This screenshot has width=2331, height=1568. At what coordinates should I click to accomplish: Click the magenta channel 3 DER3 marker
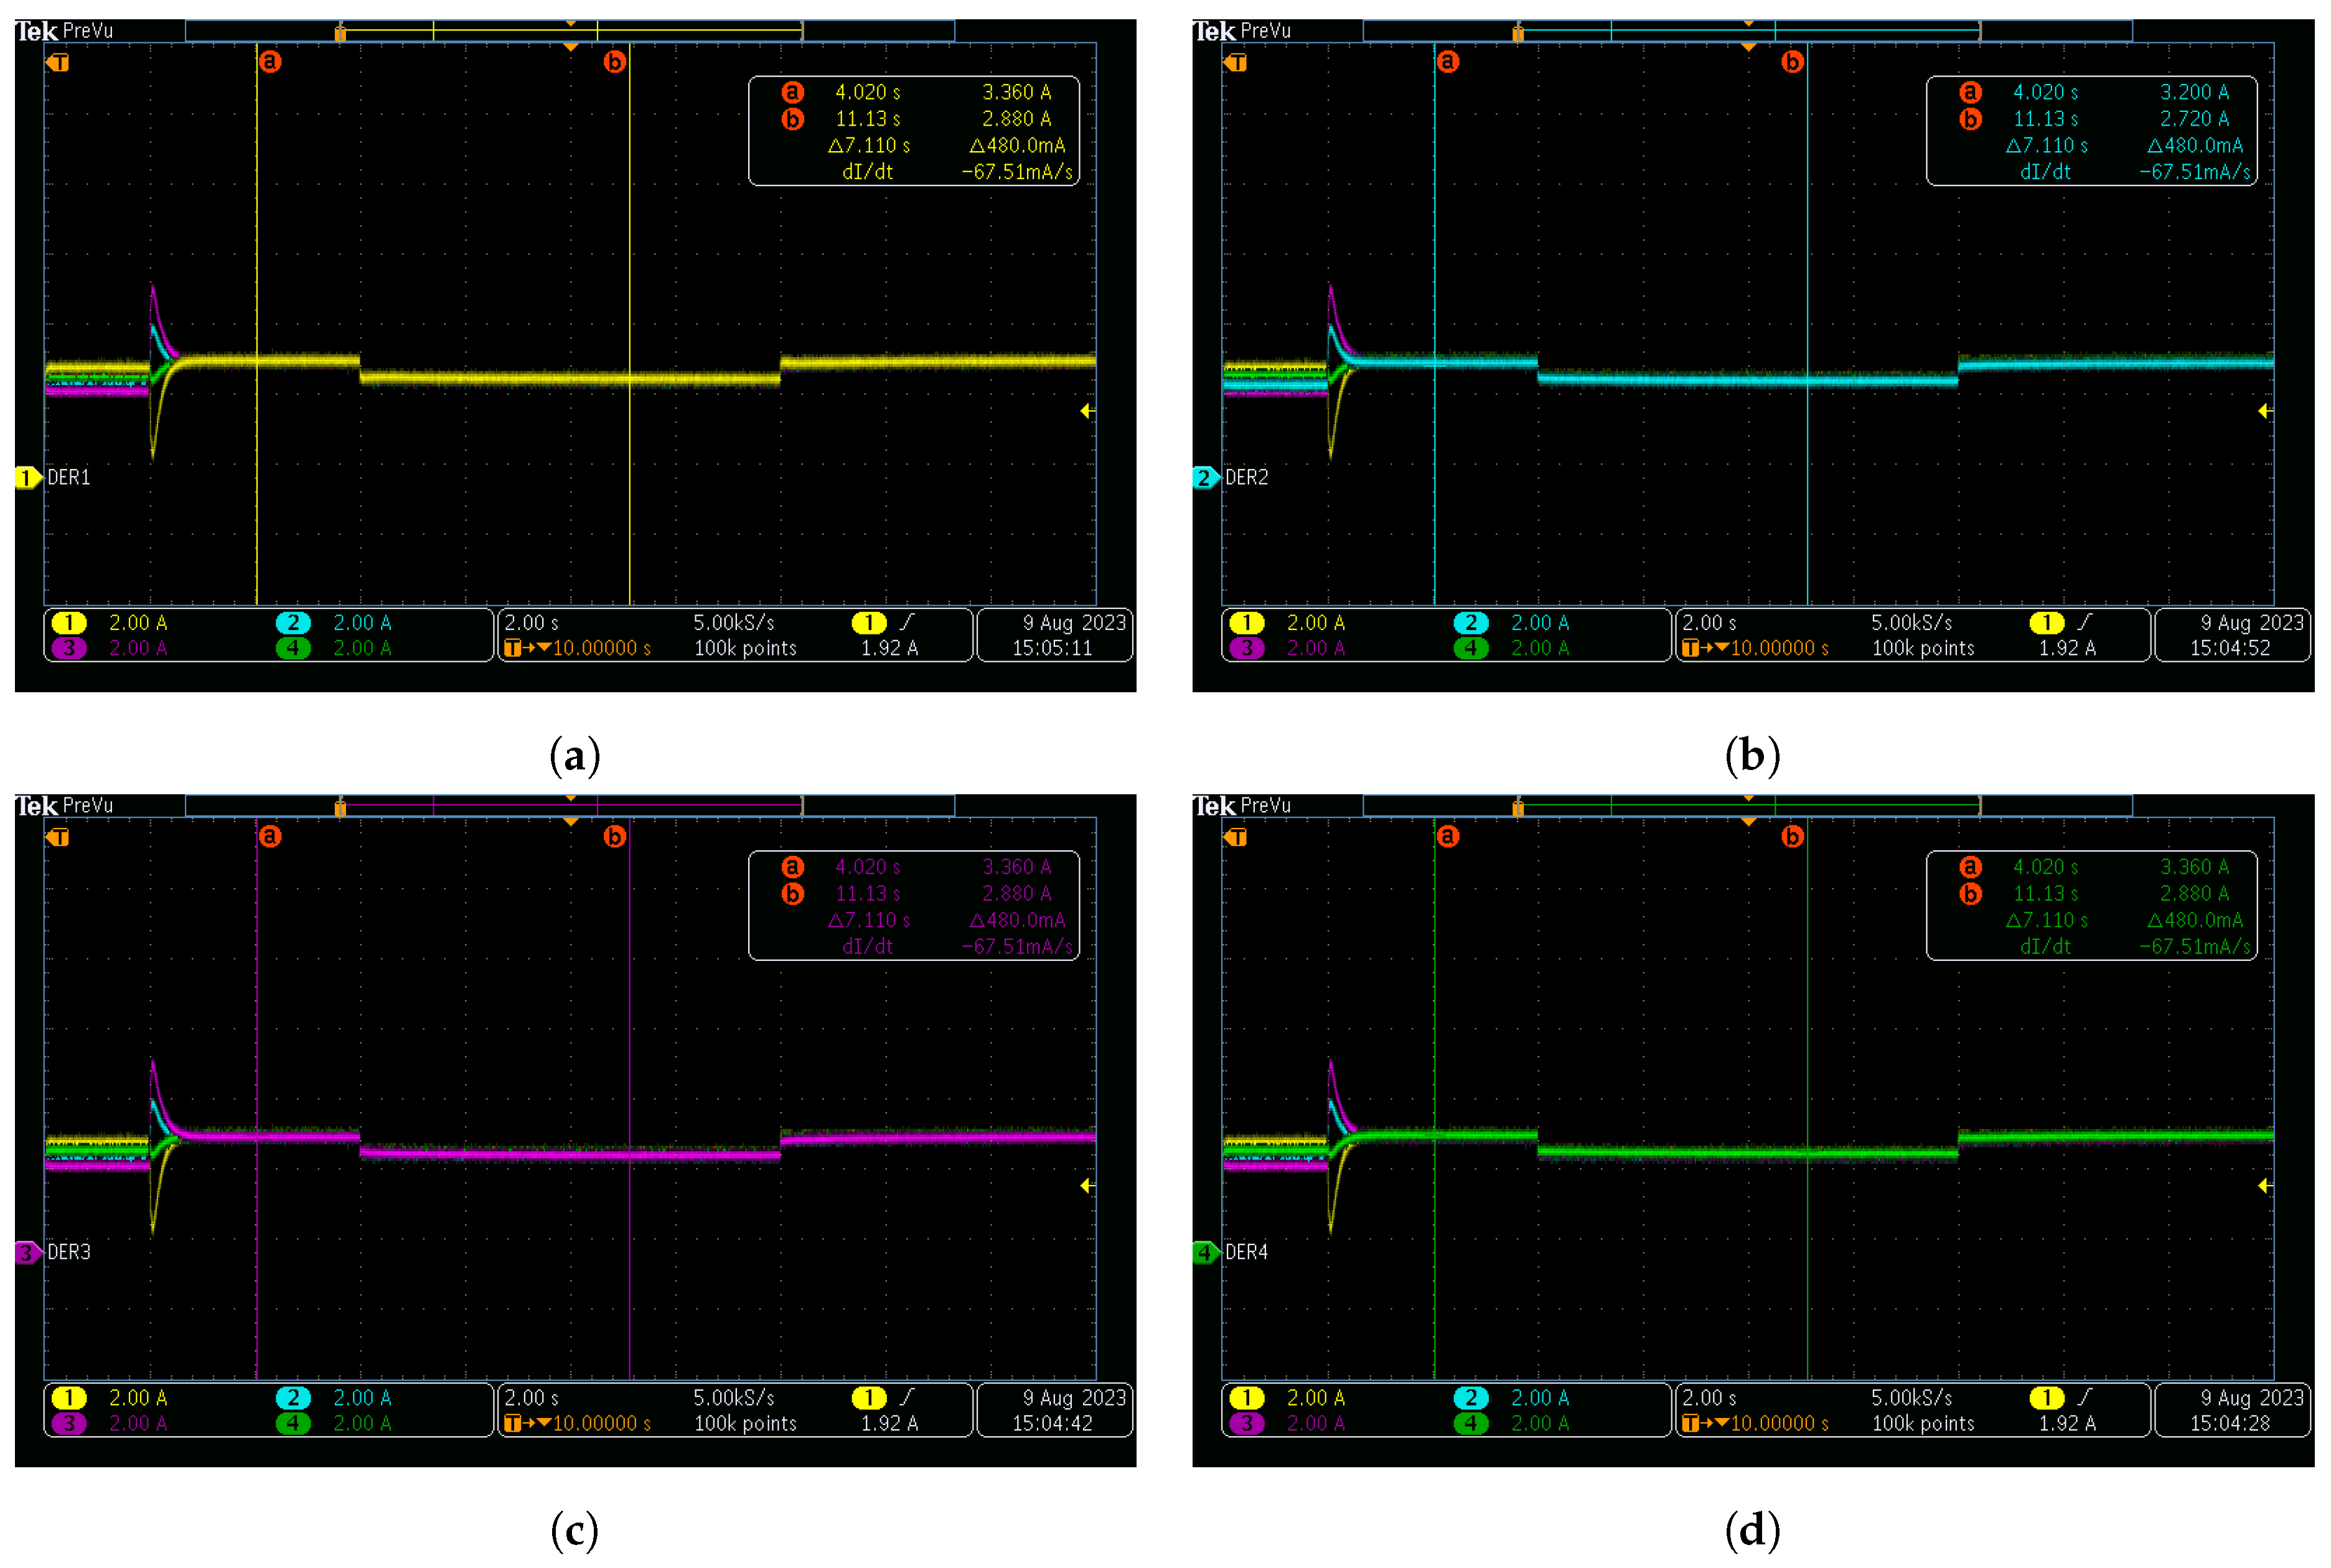point(26,1252)
